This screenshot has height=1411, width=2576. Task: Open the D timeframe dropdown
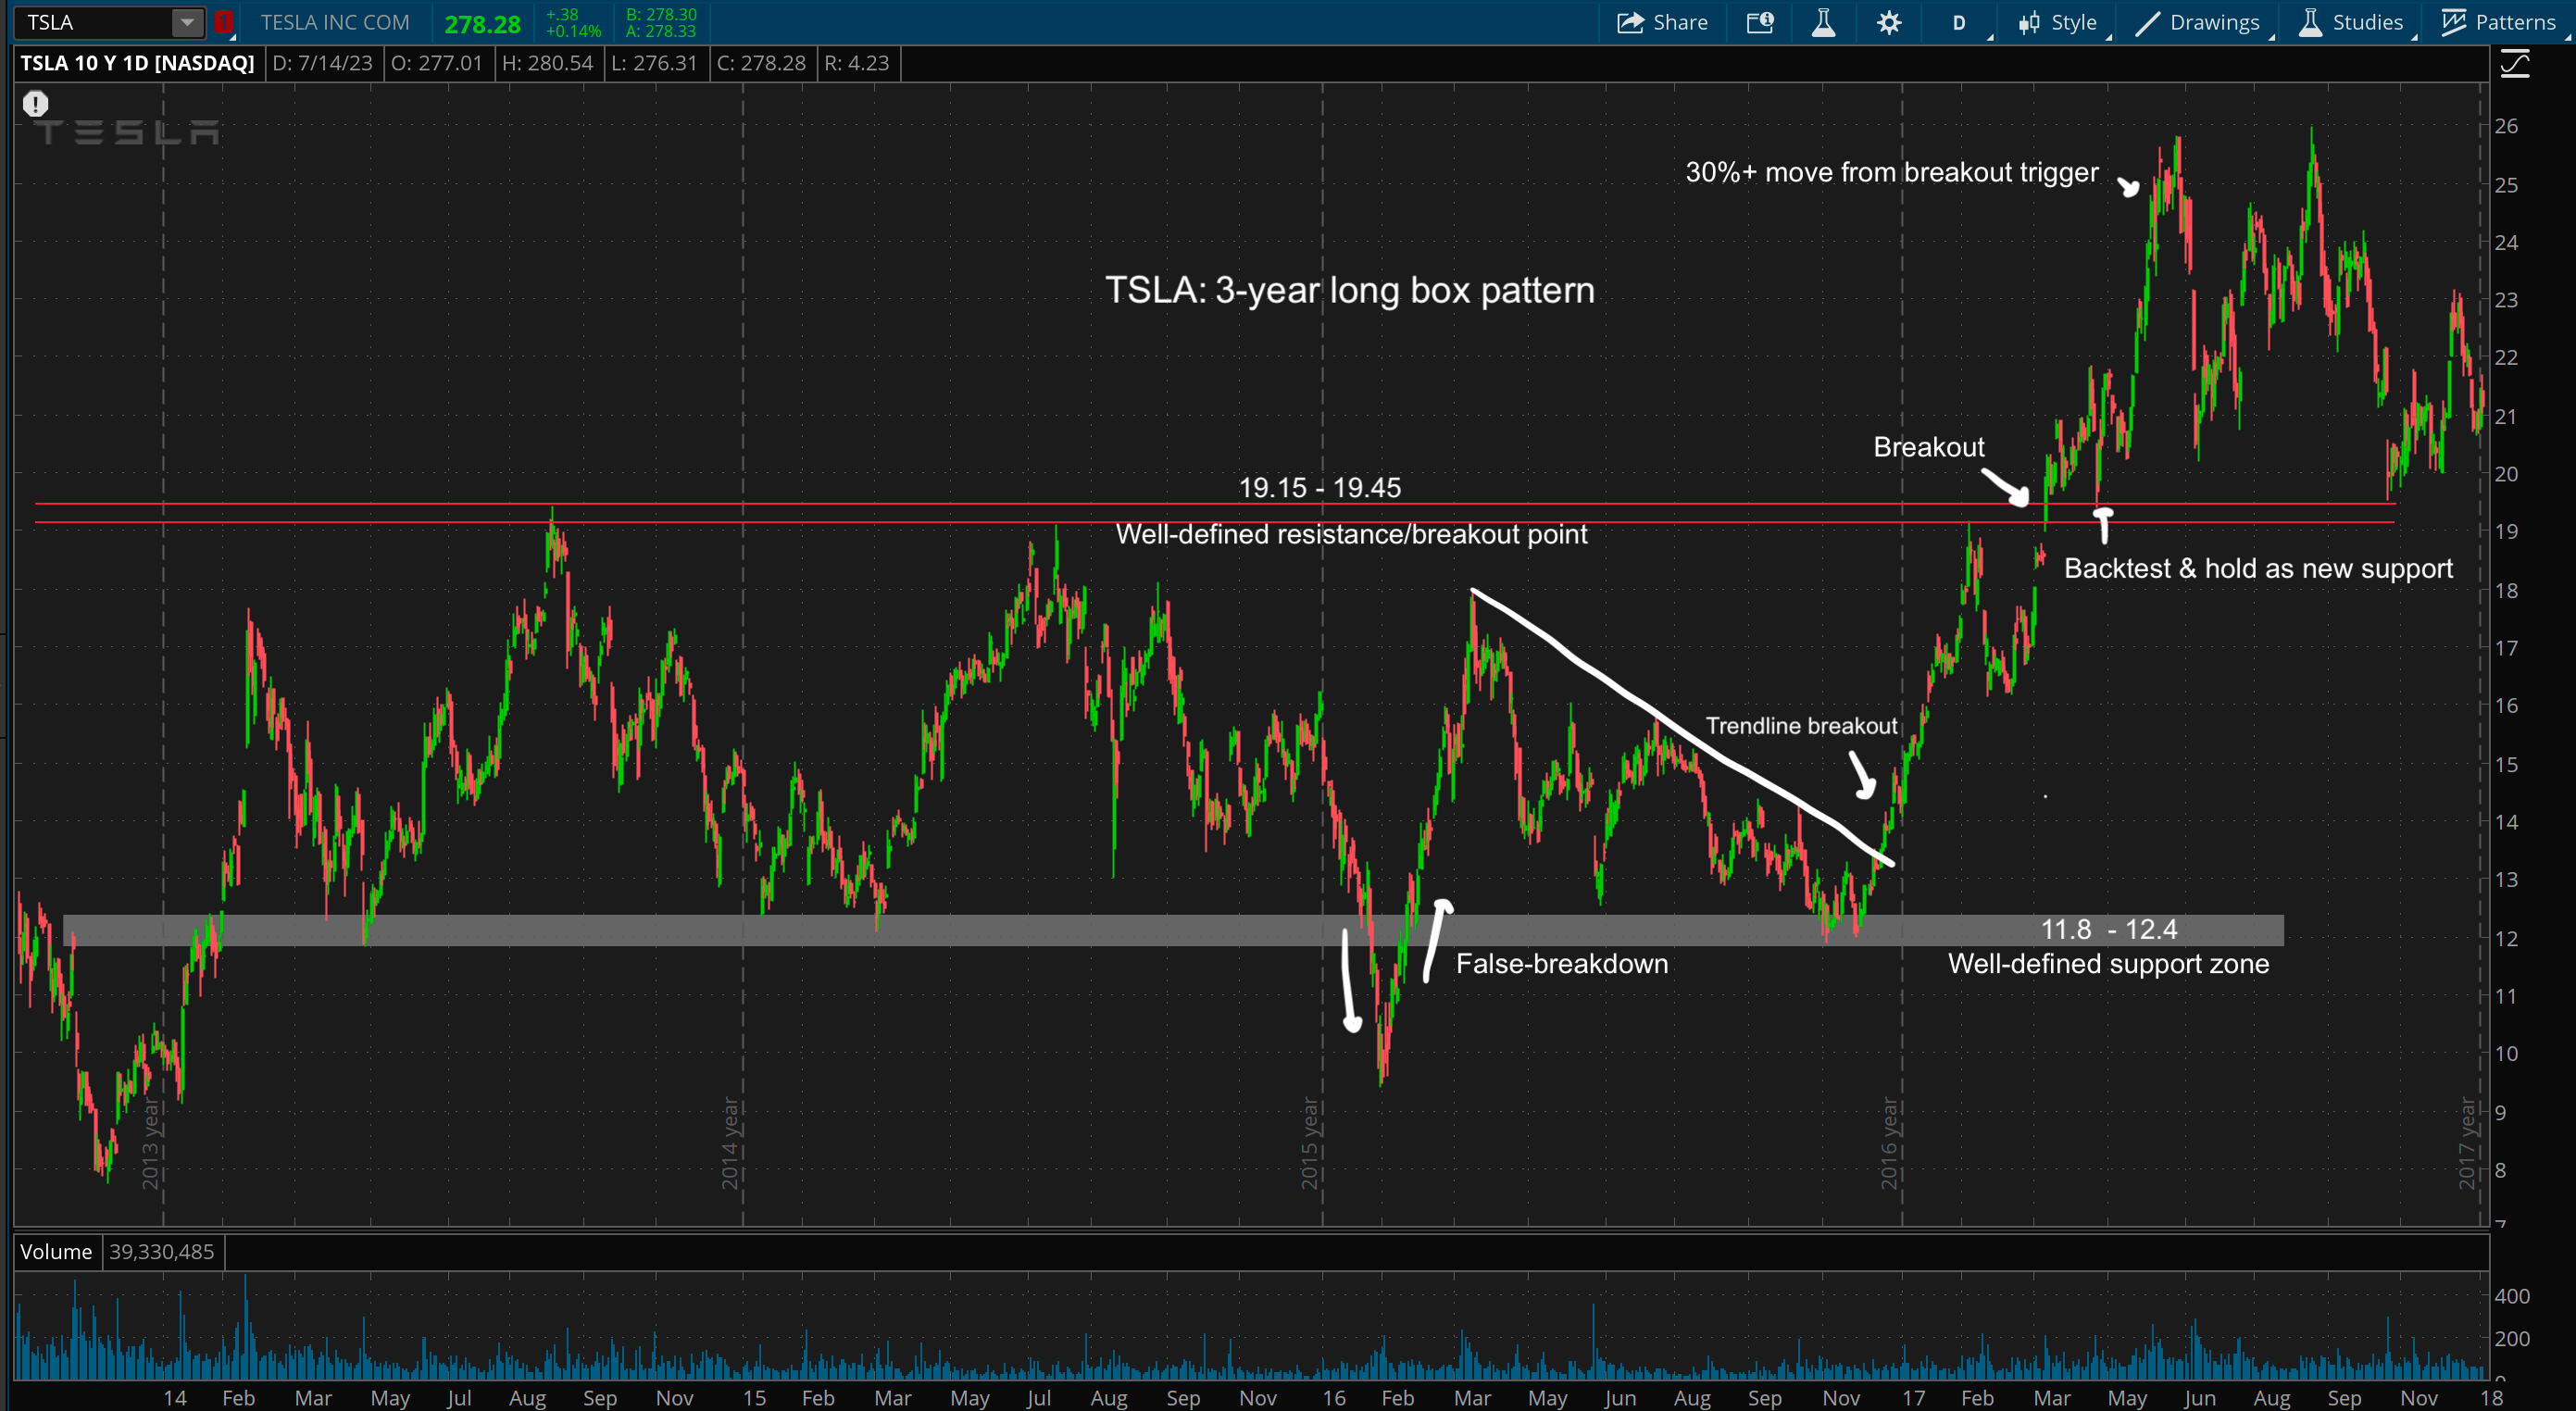[1958, 22]
